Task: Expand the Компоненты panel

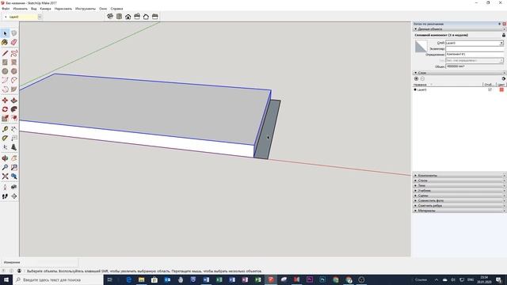Action: [459, 176]
